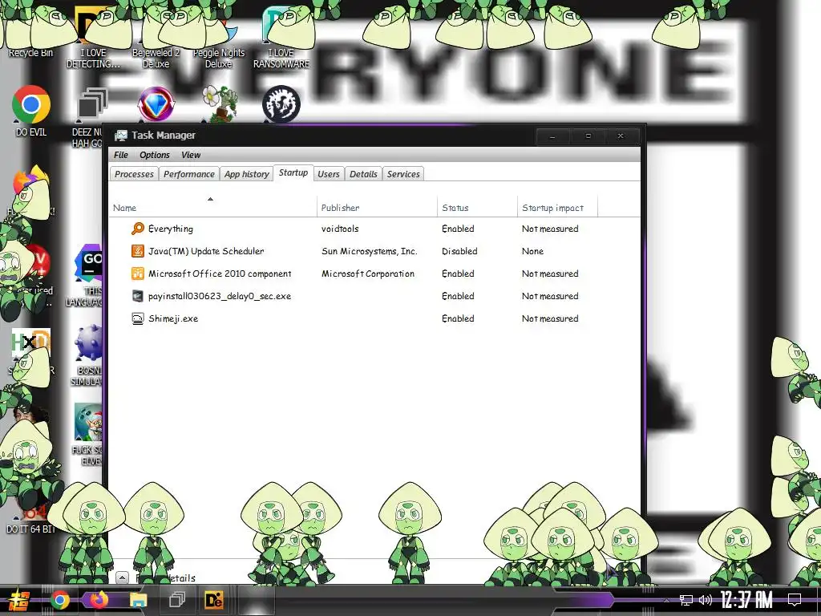Switch to the Services tab

[x=403, y=174]
